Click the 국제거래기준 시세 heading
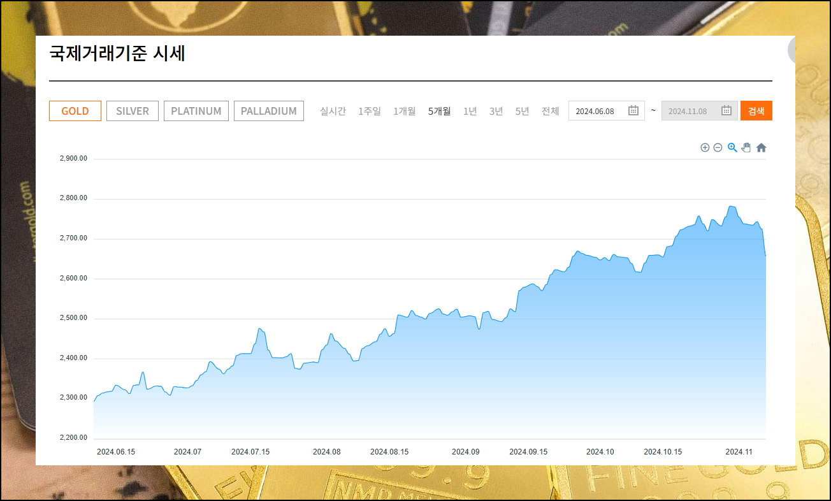 coord(117,54)
